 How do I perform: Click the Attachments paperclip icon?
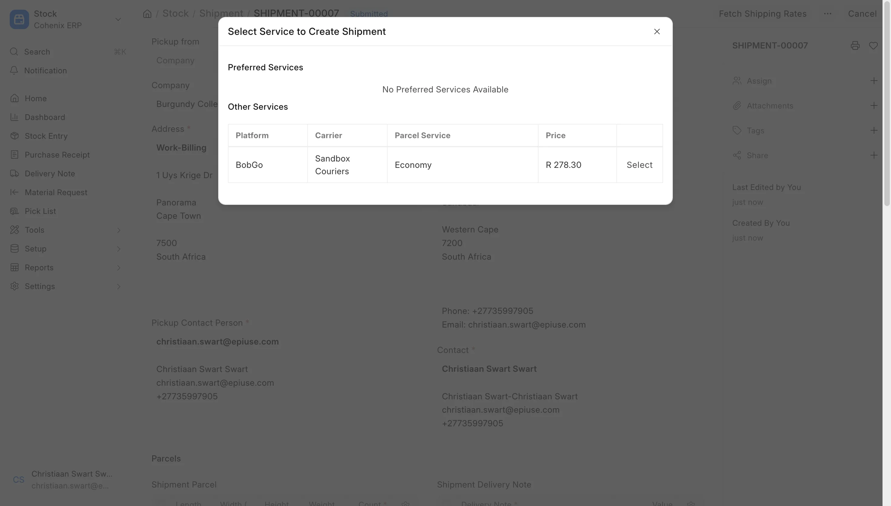[737, 106]
